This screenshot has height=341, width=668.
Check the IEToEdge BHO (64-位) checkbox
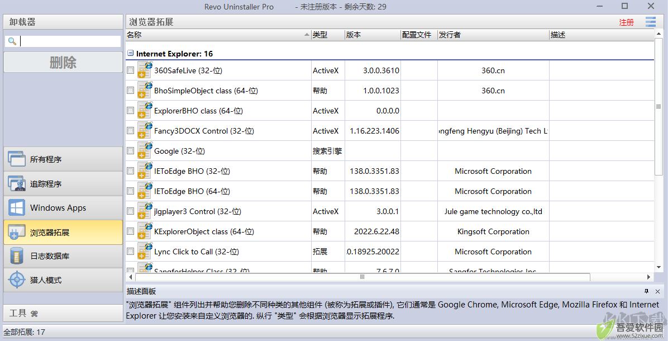(x=130, y=191)
